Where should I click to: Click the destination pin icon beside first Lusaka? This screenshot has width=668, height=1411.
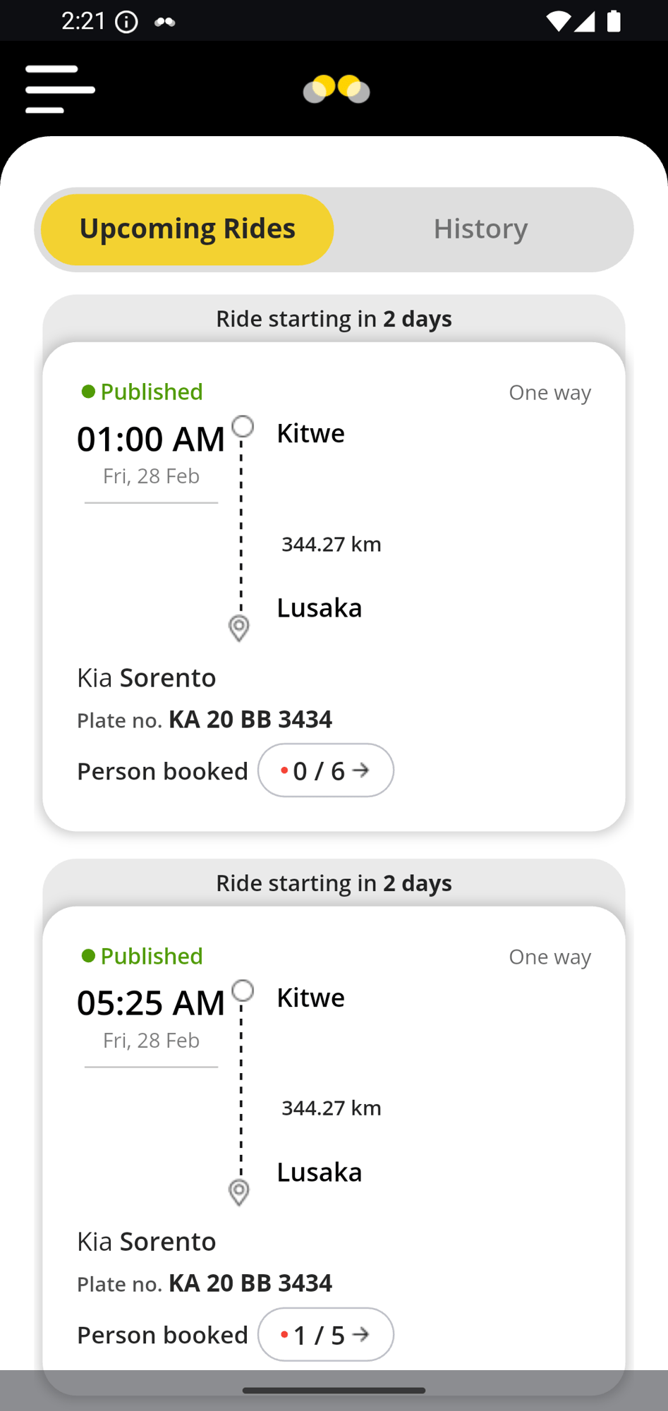click(x=239, y=627)
